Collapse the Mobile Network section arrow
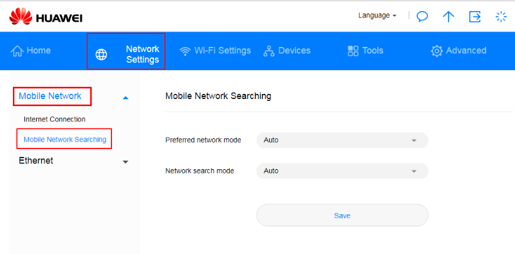The height and width of the screenshot is (254, 515). [x=126, y=98]
